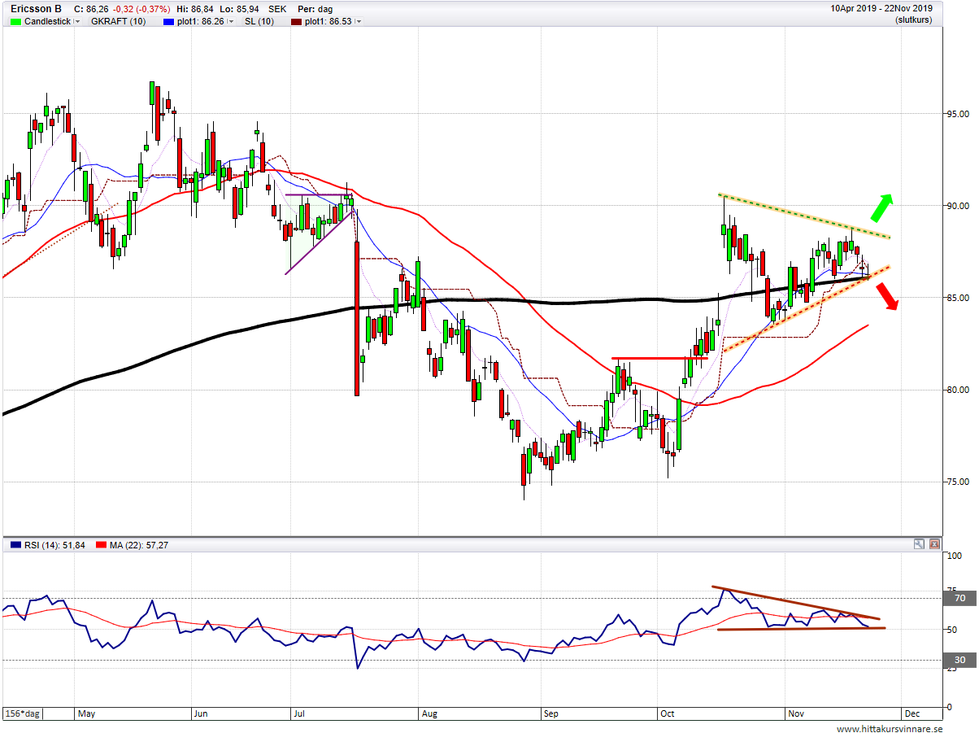Click the Candlestick legend label
The width and height of the screenshot is (979, 733).
pos(48,21)
